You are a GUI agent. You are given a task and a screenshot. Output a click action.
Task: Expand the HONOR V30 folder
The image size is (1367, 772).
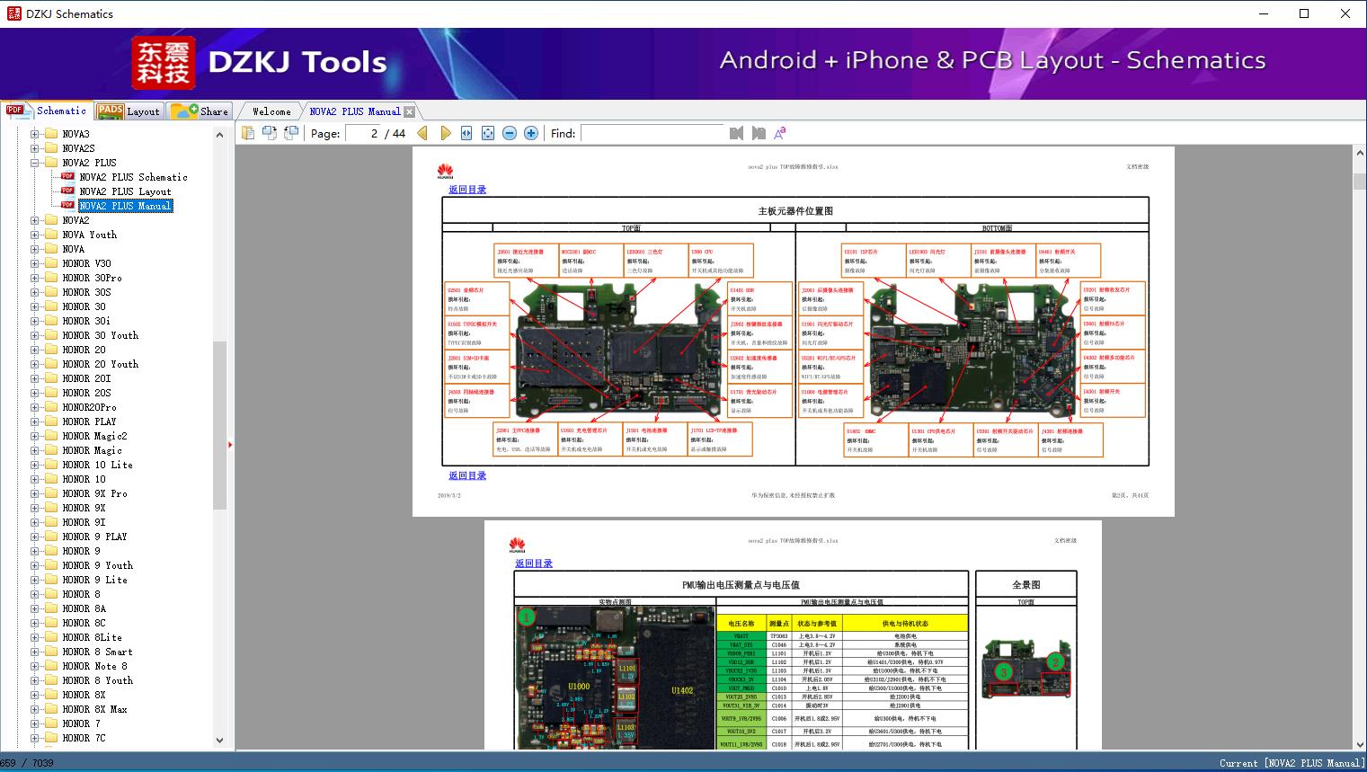35,263
